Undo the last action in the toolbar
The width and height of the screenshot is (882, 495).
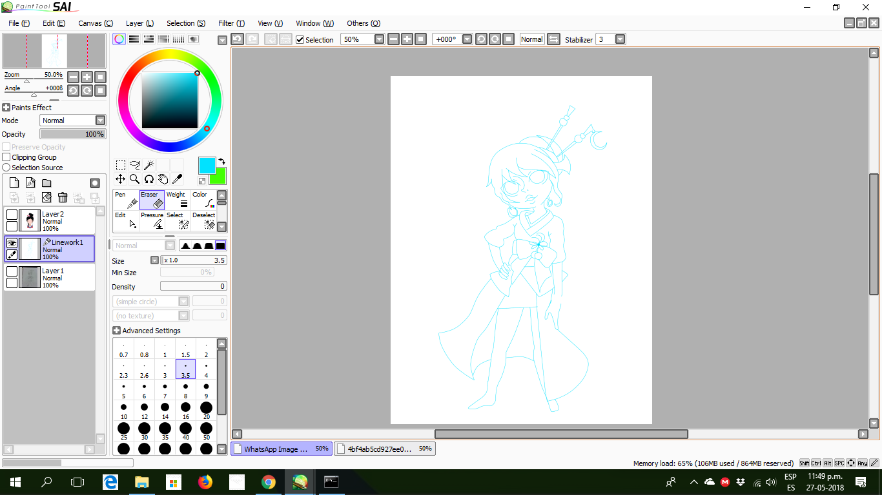pos(237,39)
